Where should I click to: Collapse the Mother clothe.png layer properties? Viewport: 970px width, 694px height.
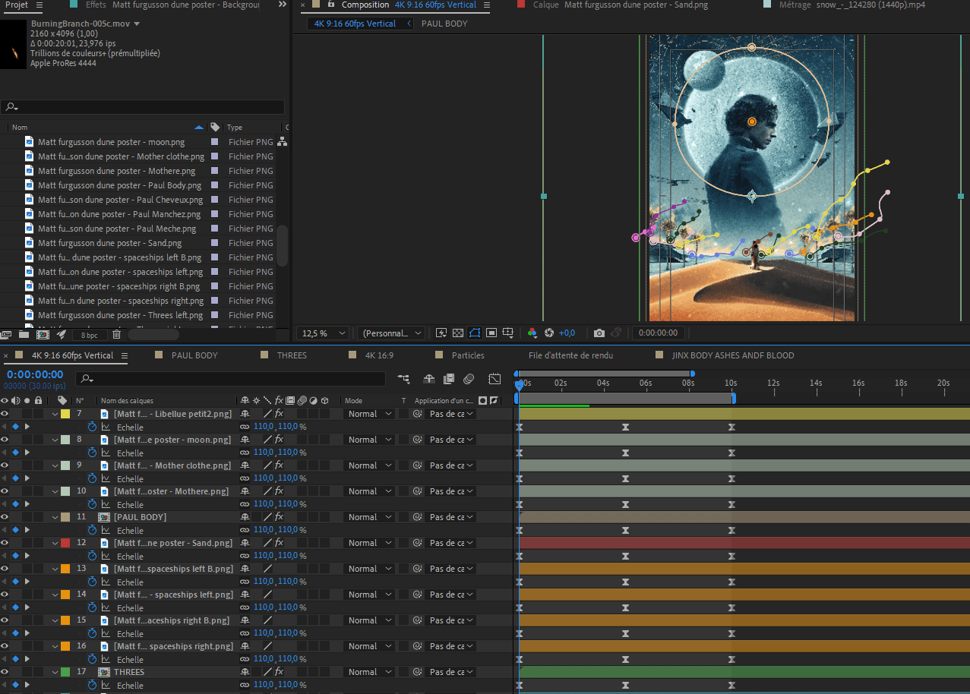(55, 465)
